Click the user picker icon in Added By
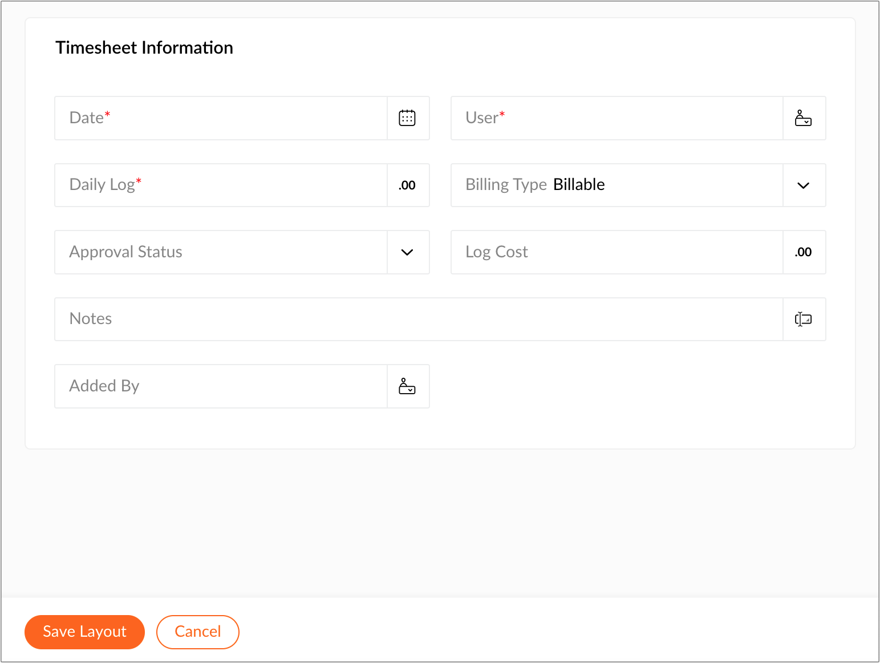This screenshot has height=663, width=880. (407, 386)
